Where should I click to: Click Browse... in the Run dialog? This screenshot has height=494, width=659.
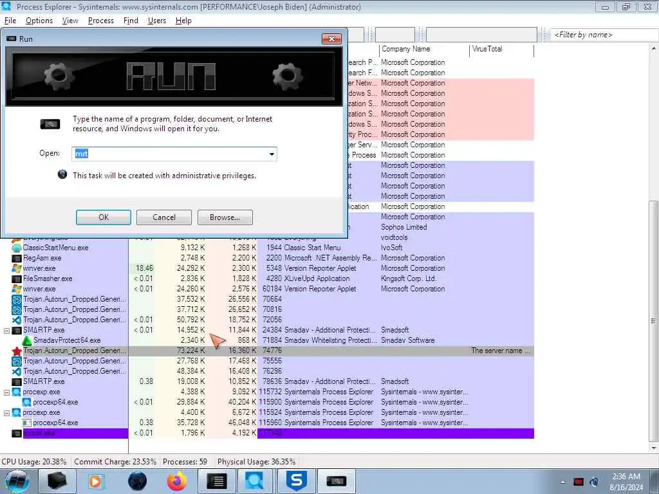click(x=225, y=217)
